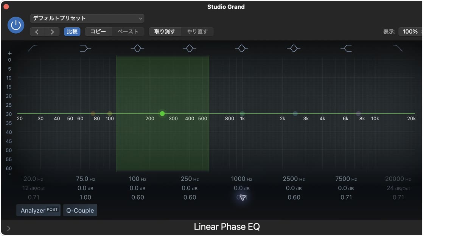This screenshot has width=454, height=236.
Task: Click the 0.0 dB gain under 1000 Hz
Action: pyautogui.click(x=241, y=188)
